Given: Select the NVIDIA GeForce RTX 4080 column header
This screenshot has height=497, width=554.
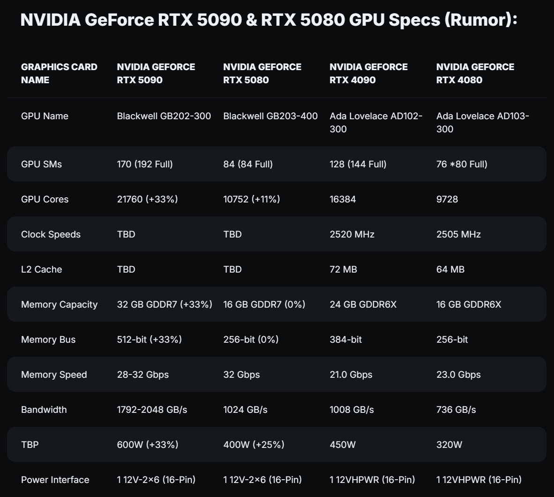Looking at the screenshot, I should (475, 73).
